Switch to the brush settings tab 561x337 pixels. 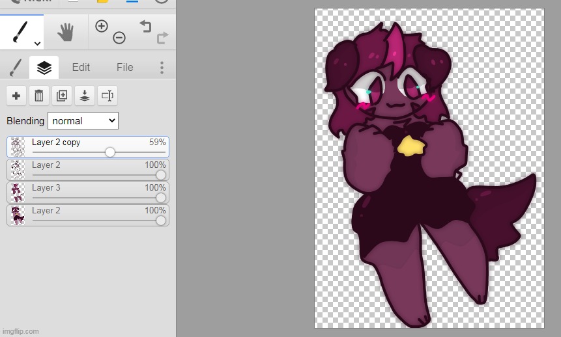[x=15, y=68]
